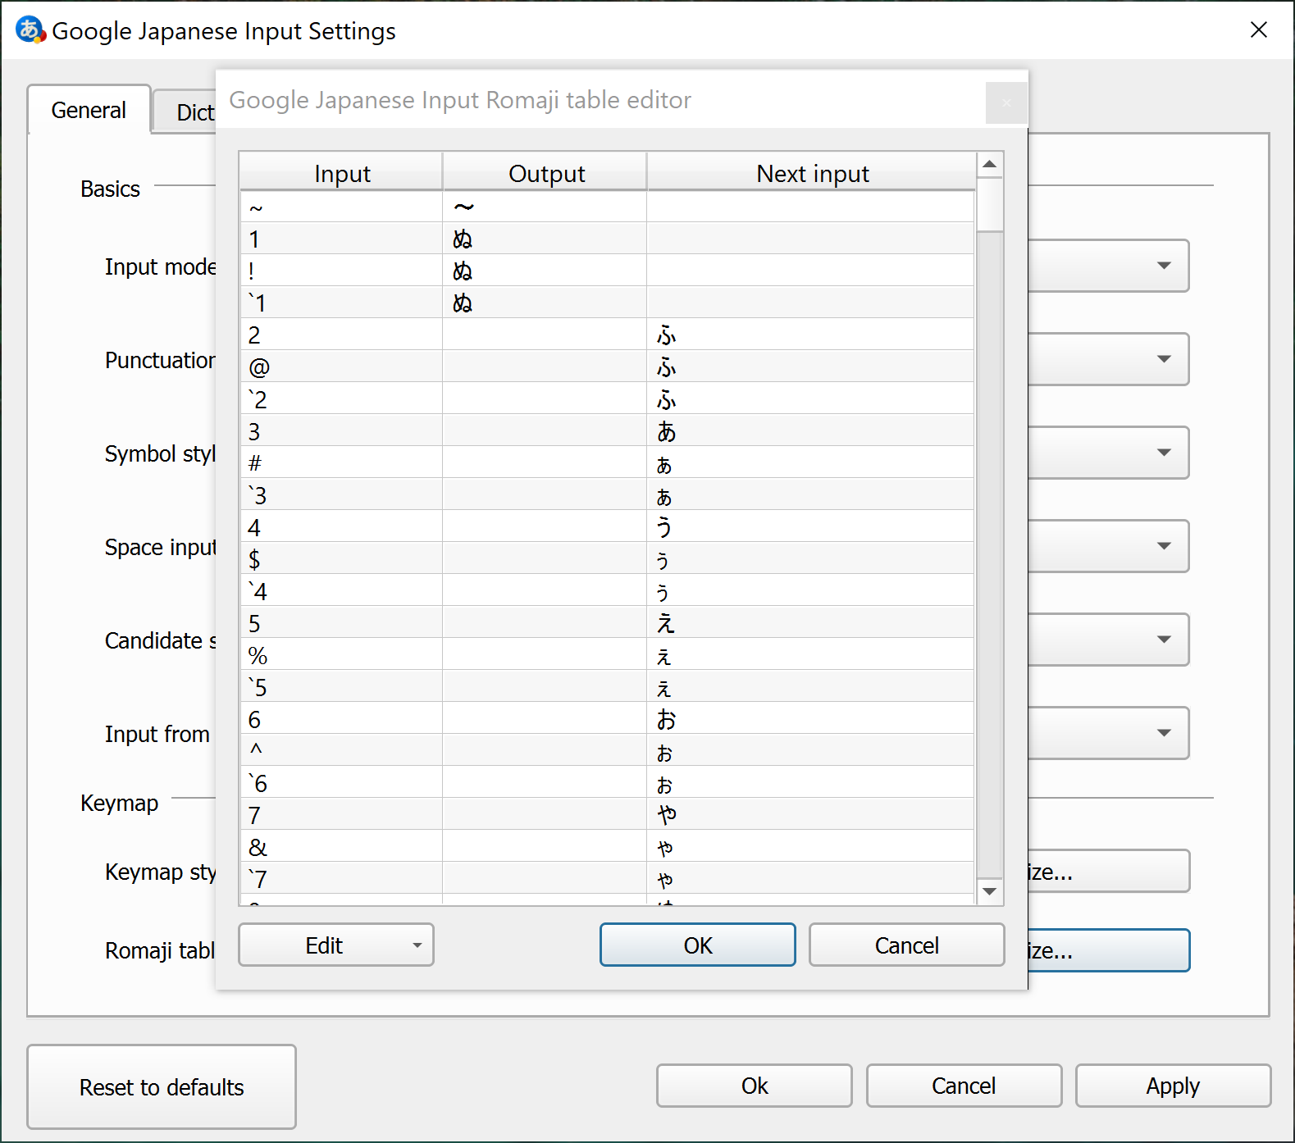
Task: Open the Input mode dropdown
Action: (x=1108, y=266)
